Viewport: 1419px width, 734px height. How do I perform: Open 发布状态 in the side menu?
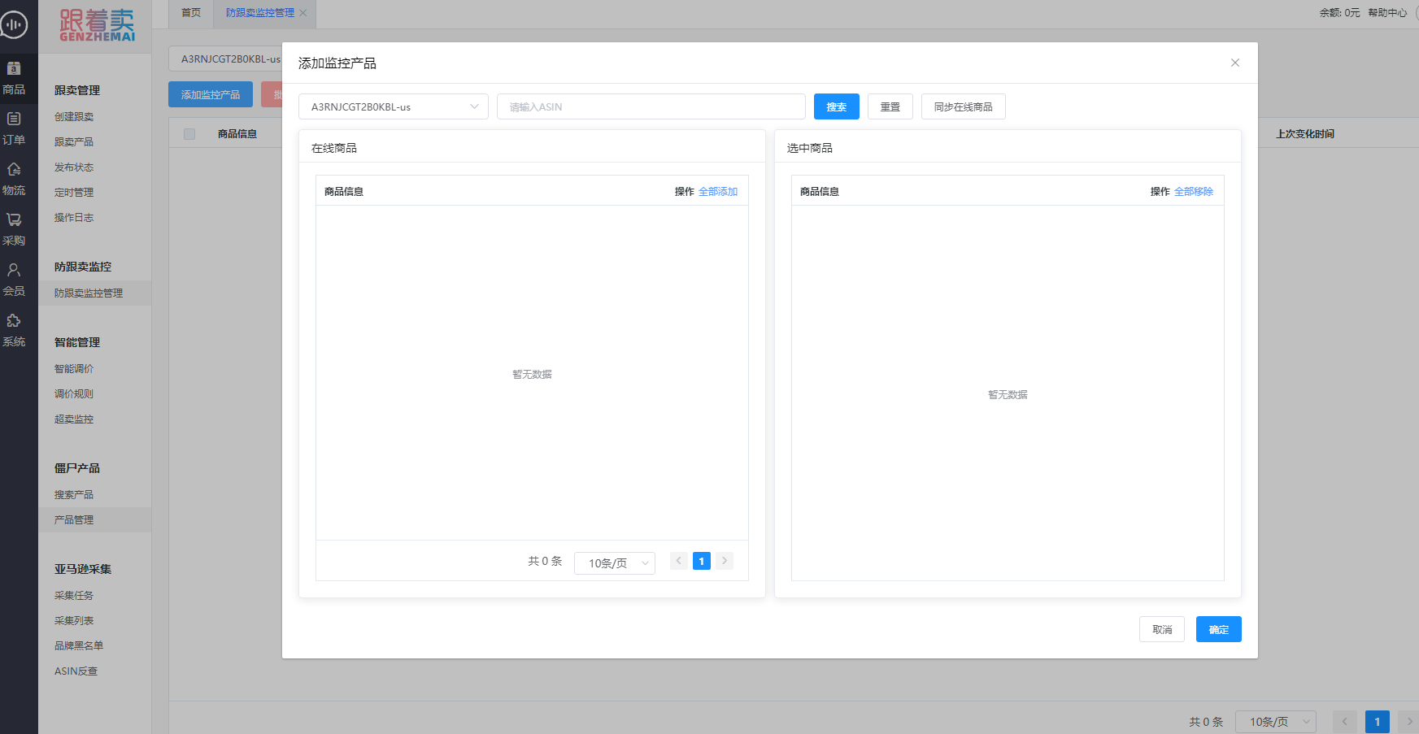pos(74,167)
